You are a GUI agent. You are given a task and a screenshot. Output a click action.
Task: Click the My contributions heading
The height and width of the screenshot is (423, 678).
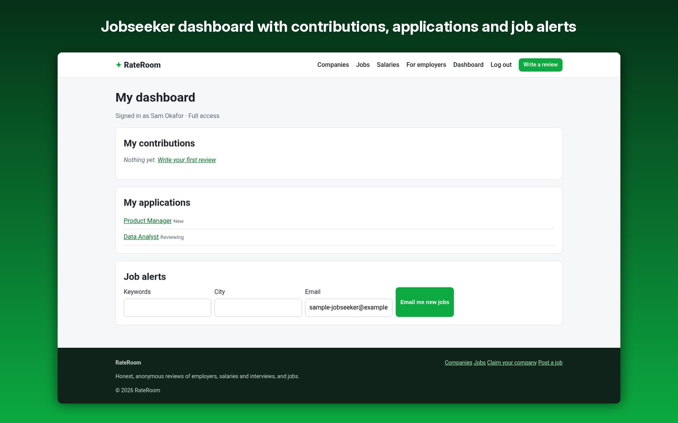(x=159, y=143)
